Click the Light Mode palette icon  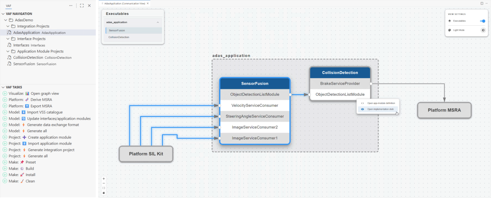tap(450, 30)
